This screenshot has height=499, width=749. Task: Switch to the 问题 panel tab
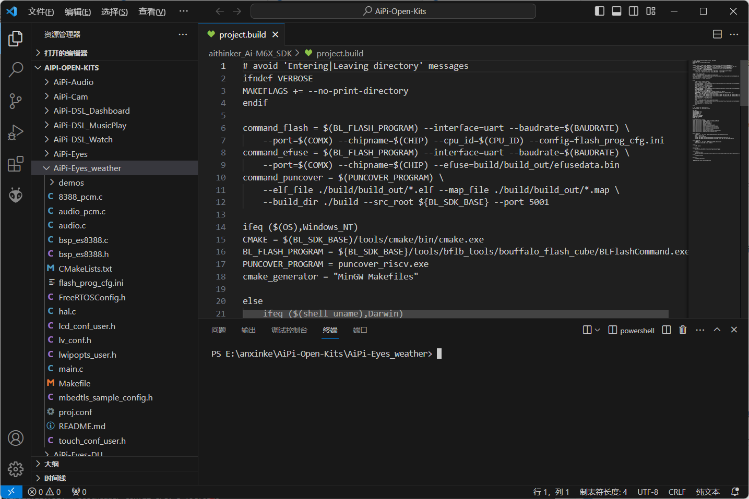click(219, 330)
